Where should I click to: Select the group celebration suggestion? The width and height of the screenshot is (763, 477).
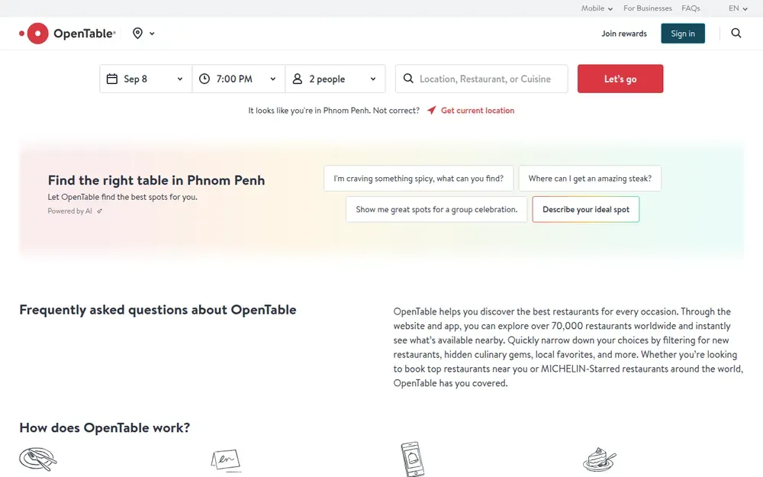(x=436, y=209)
